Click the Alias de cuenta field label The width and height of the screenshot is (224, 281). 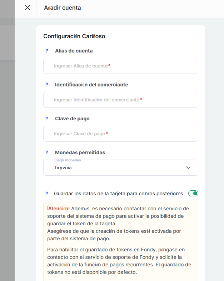(74, 51)
